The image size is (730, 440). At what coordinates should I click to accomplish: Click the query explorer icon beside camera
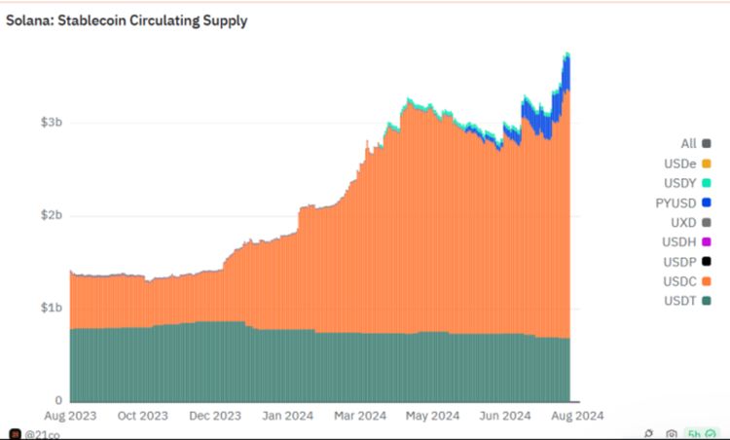[x=648, y=434]
